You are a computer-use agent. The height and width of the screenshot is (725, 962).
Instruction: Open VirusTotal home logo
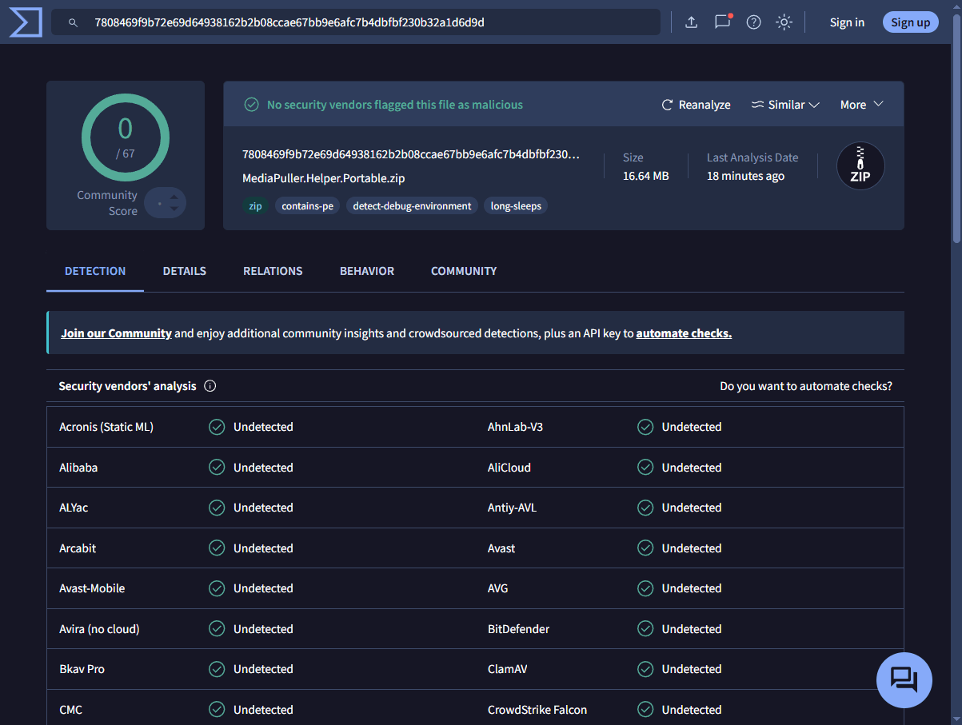tap(25, 22)
